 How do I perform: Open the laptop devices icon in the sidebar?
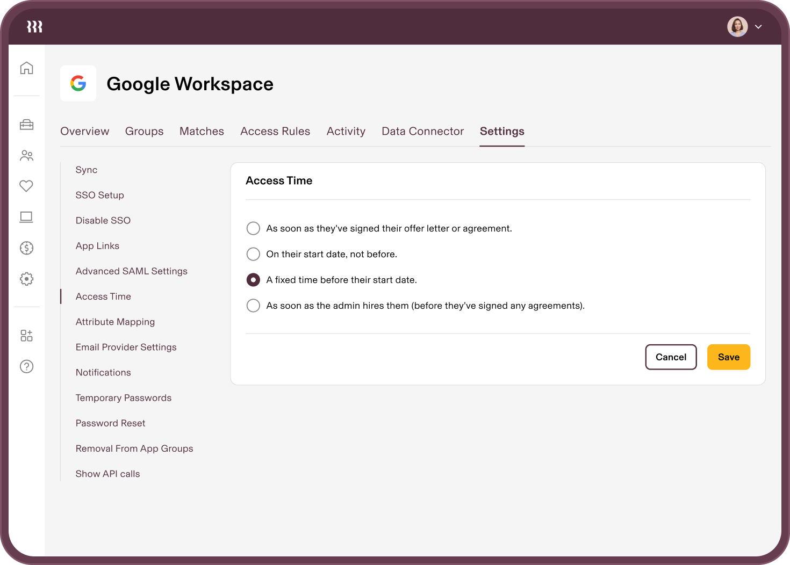point(26,217)
